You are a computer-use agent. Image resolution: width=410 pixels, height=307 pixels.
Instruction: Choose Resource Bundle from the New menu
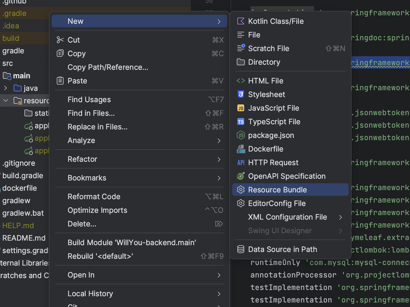point(277,190)
